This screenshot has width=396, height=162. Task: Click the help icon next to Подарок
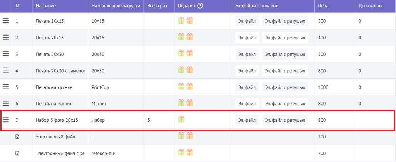(x=200, y=6)
